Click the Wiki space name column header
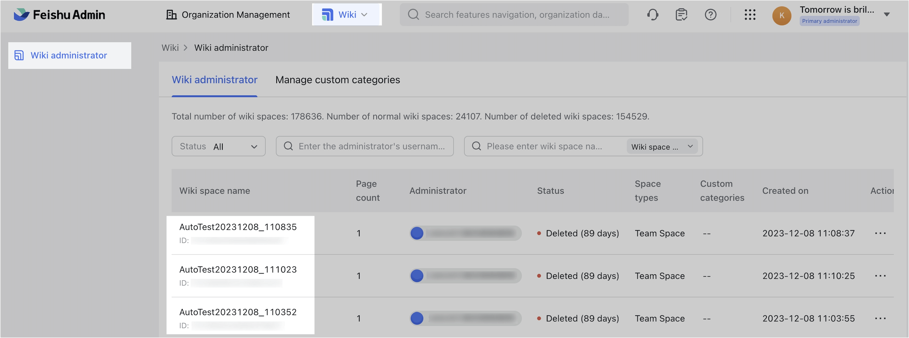The height and width of the screenshot is (338, 909). coord(215,190)
